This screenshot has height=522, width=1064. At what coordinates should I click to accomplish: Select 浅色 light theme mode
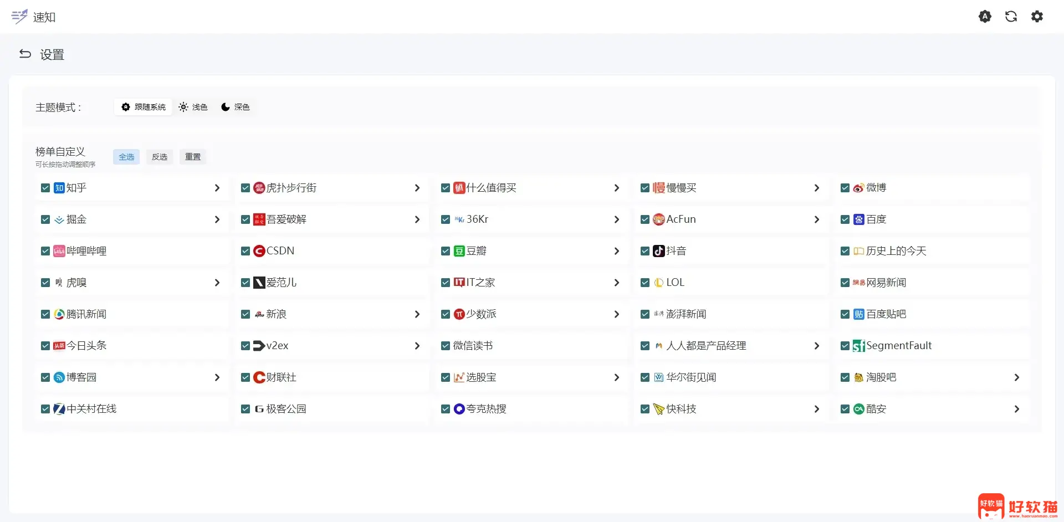tap(193, 107)
